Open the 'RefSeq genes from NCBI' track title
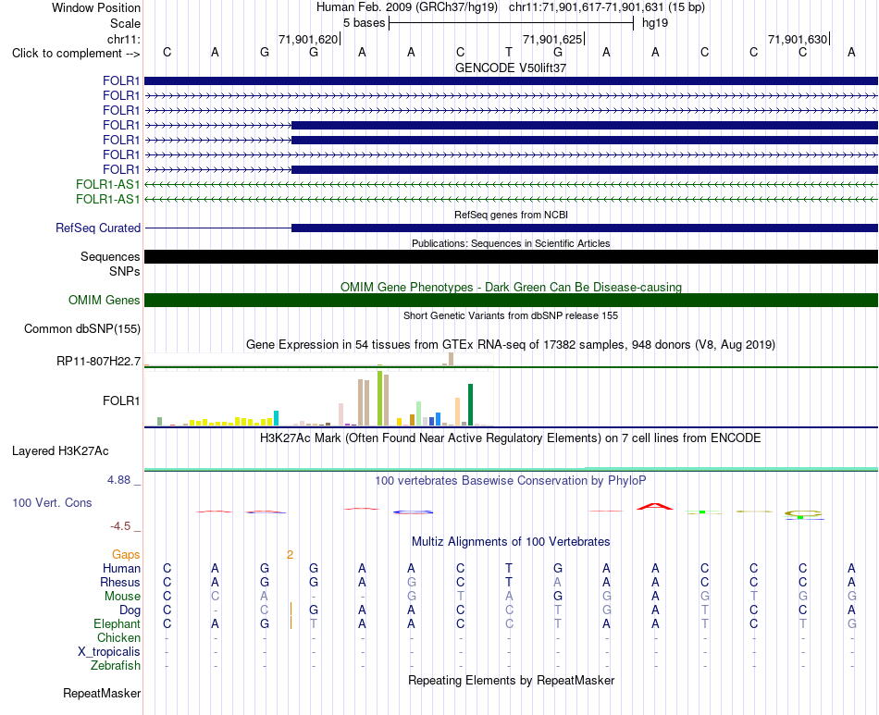The width and height of the screenshot is (879, 715). coord(512,215)
